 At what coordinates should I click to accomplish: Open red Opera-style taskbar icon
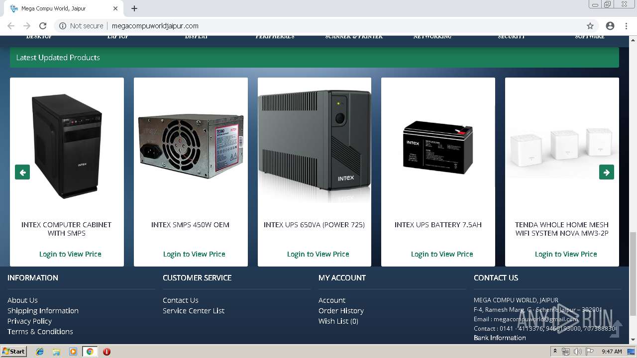click(106, 352)
